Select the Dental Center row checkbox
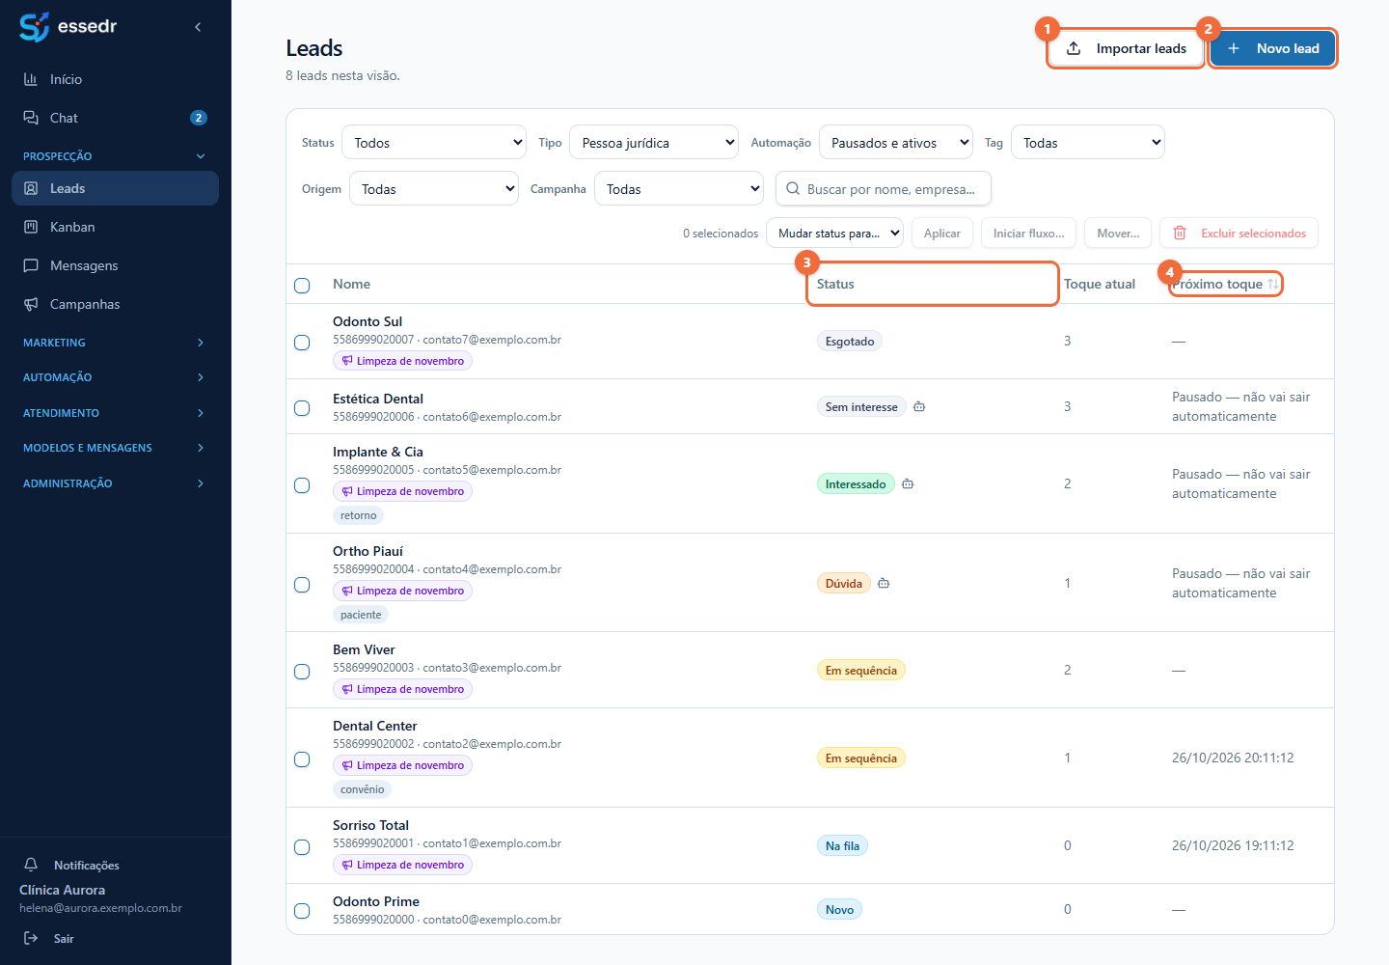Image resolution: width=1389 pixels, height=965 pixels. [302, 759]
